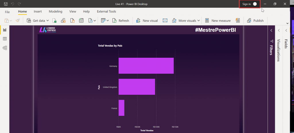Open the Transform data dropdown arrow
The image size is (294, 133).
tap(108, 21)
